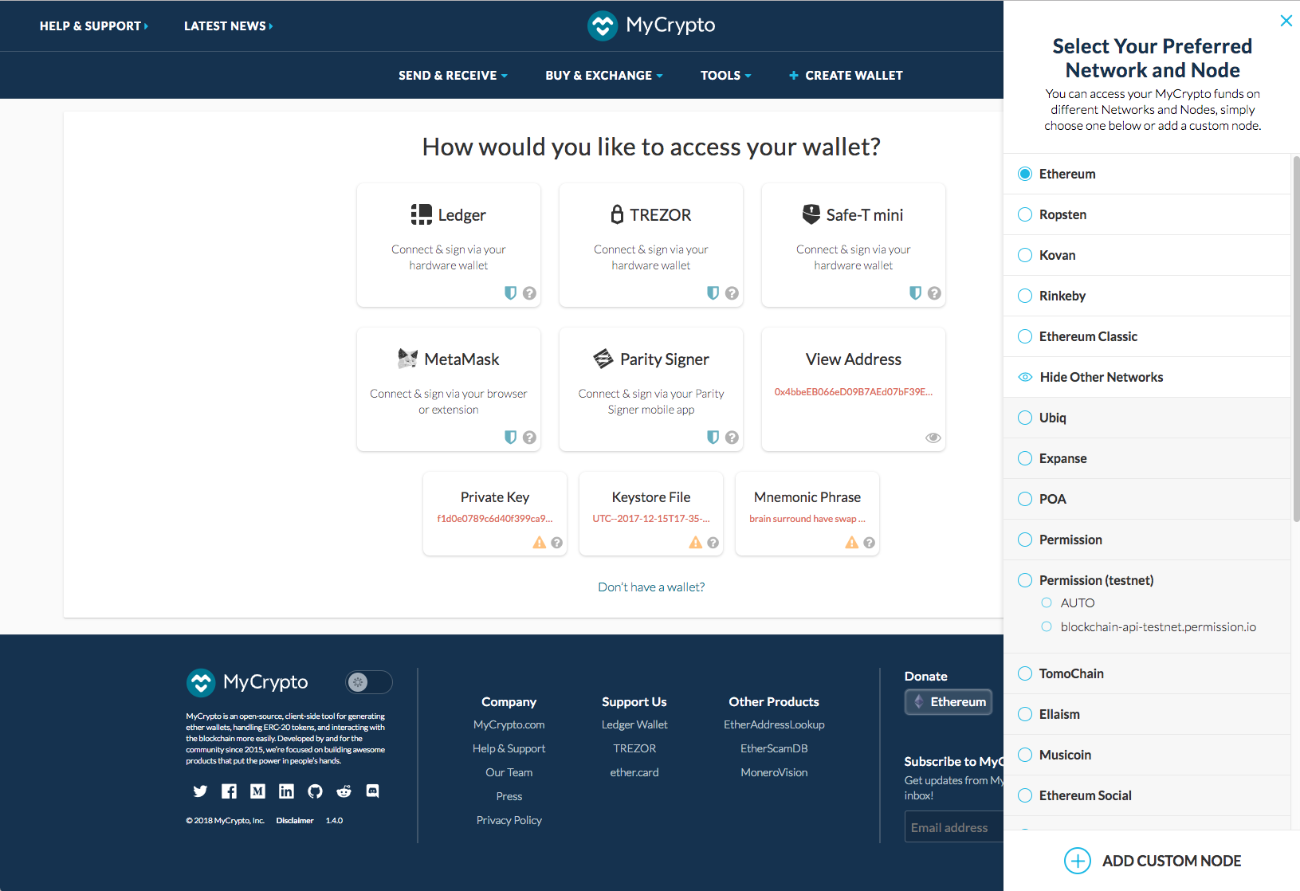The width and height of the screenshot is (1300, 891).
Task: Open the Reddit icon in the footer
Action: (344, 791)
